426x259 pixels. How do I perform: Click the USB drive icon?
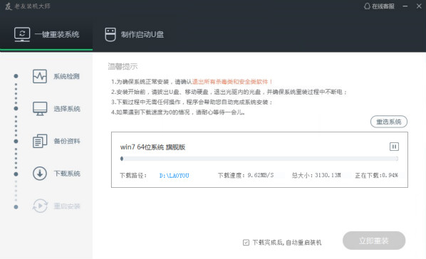[110, 34]
